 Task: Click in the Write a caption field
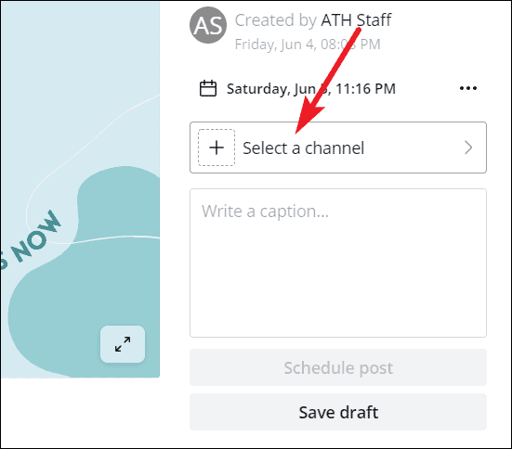pyautogui.click(x=338, y=263)
